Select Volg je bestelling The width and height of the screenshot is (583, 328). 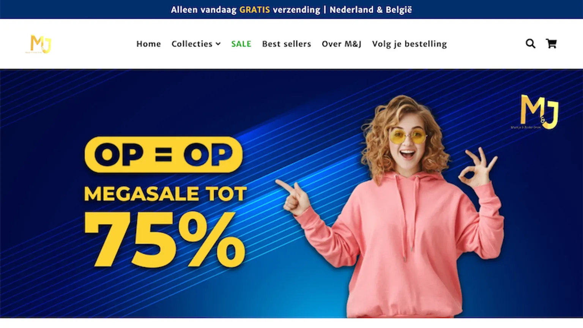pos(410,44)
